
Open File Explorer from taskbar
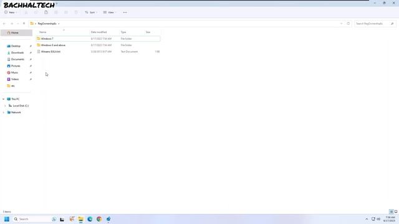[x=80, y=219]
